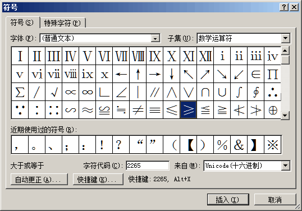Image resolution: width=302 pixels, height=211 pixels.
Task: Click the symbol grid scrollbar thumb
Action: click(285, 59)
